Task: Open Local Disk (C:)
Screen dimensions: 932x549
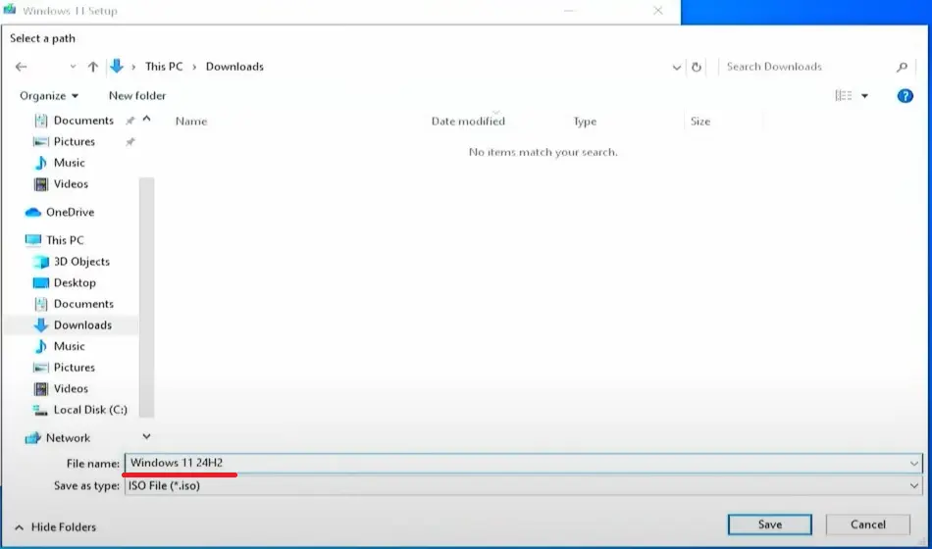Action: (90, 410)
